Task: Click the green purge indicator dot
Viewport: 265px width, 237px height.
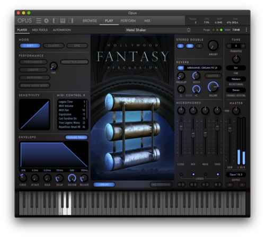Action: (x=221, y=30)
